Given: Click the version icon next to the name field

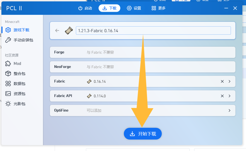Looking at the screenshot, I should click(x=69, y=30).
